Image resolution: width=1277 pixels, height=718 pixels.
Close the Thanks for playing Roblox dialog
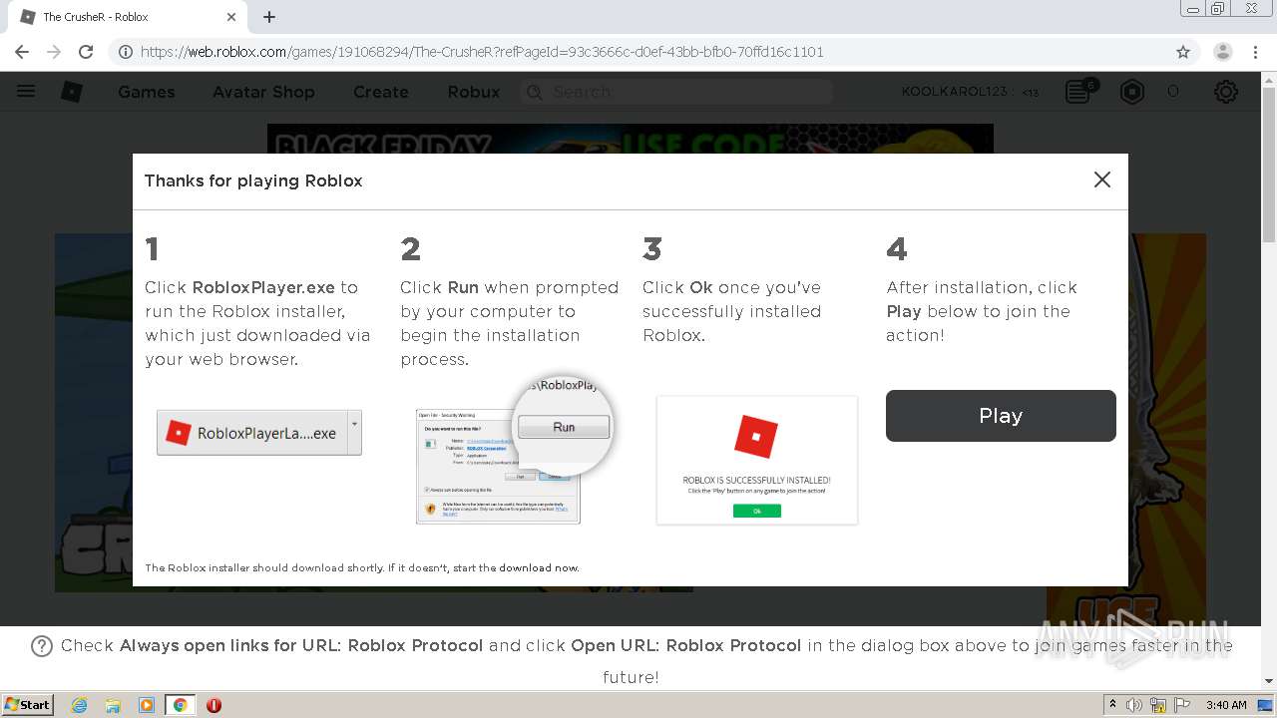(1101, 179)
